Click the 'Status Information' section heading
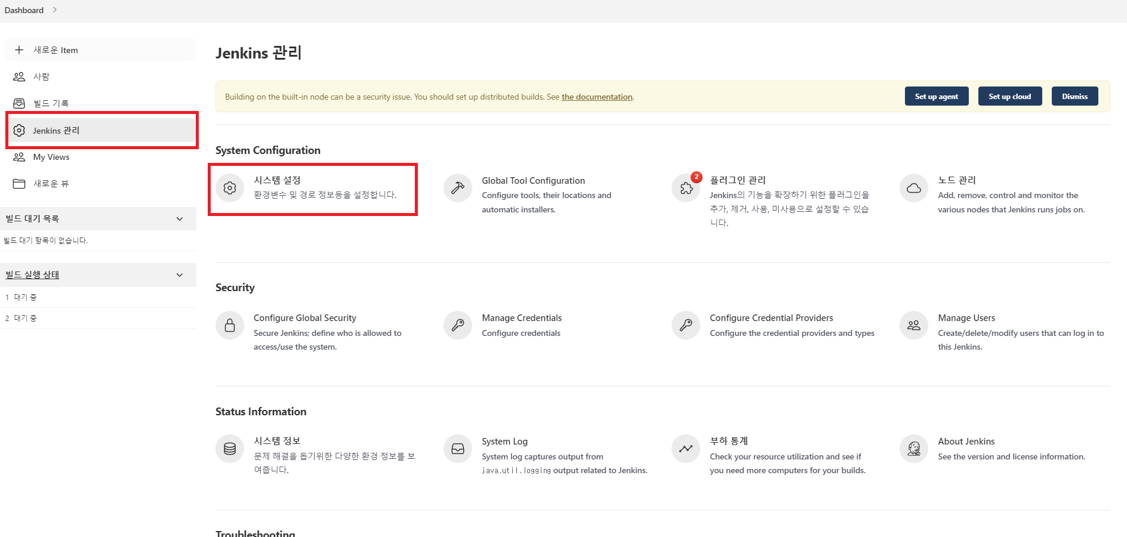The width and height of the screenshot is (1127, 537). pyautogui.click(x=261, y=412)
